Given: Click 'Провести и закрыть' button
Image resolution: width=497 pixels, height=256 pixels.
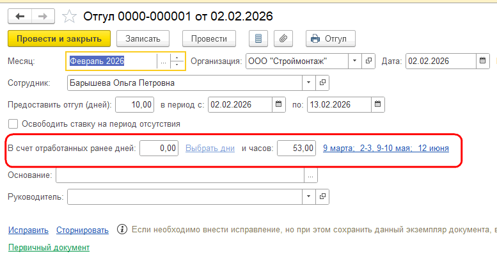Looking at the screenshot, I should click(x=59, y=38).
